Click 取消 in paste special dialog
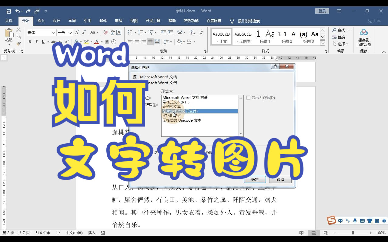 click(280, 179)
